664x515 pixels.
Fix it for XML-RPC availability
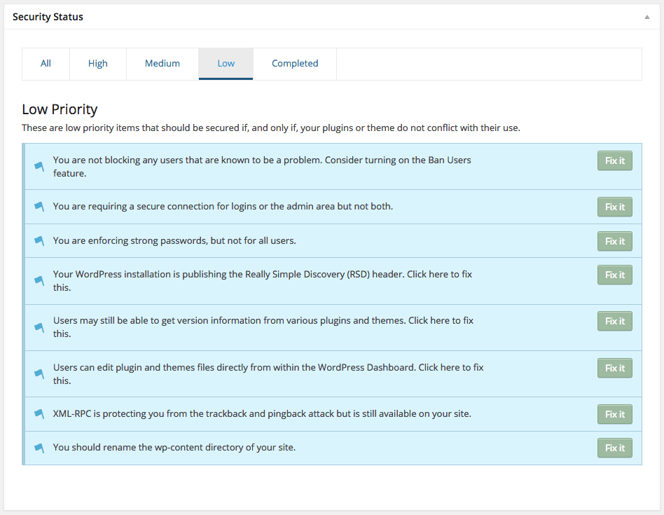614,414
